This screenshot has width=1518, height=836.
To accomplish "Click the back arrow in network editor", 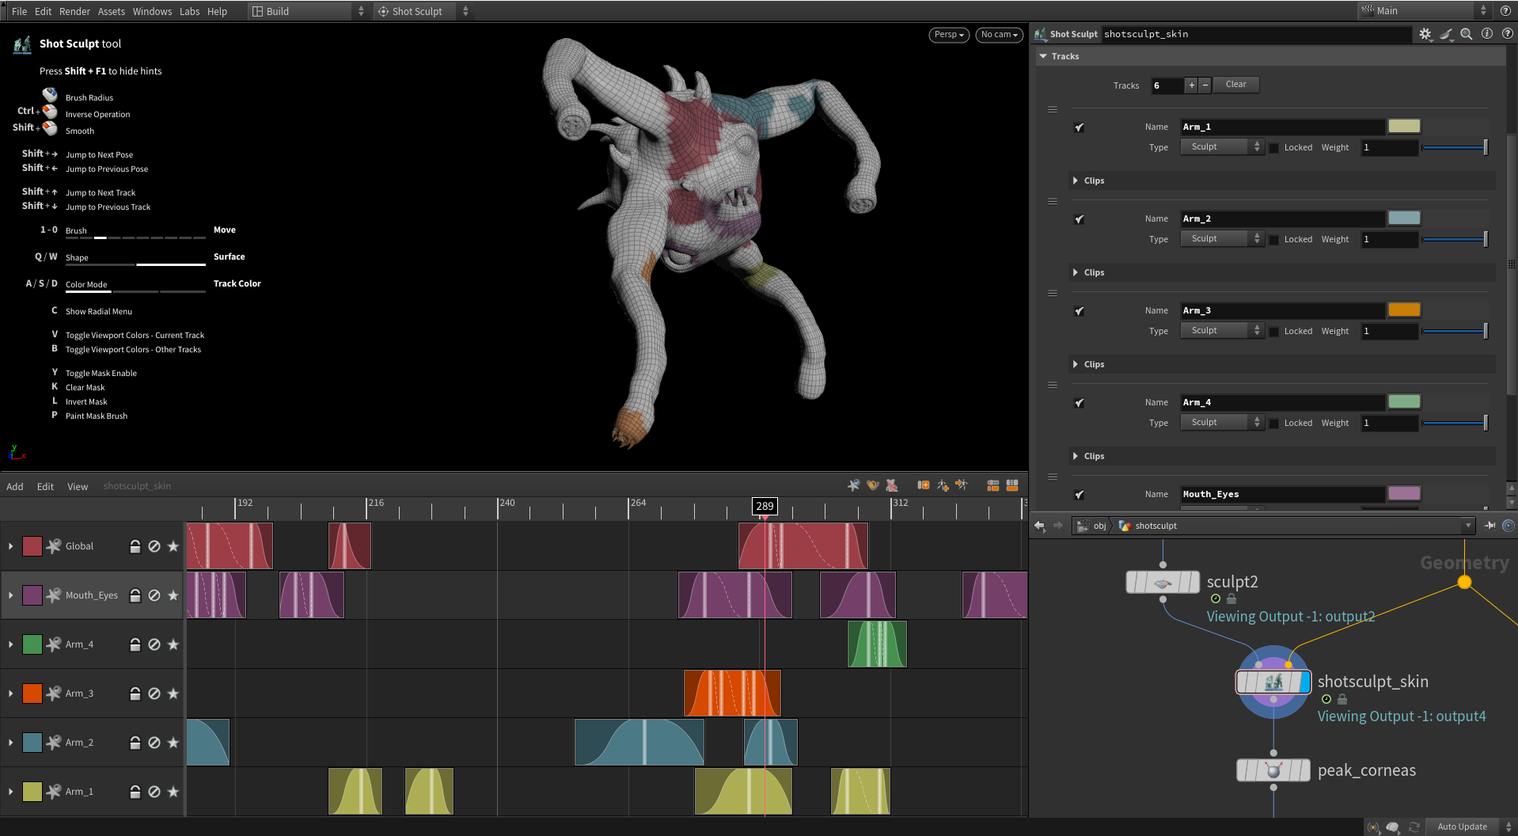I will tap(1040, 526).
